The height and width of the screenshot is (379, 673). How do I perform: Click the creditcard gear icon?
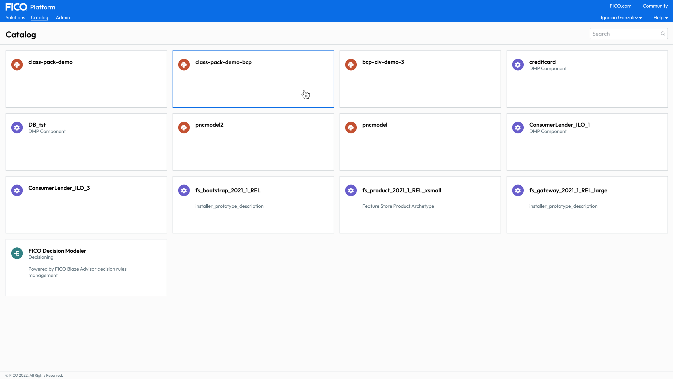(518, 64)
